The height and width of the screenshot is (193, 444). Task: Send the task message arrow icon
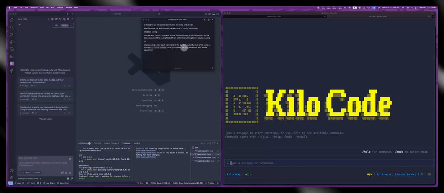[x=70, y=172]
